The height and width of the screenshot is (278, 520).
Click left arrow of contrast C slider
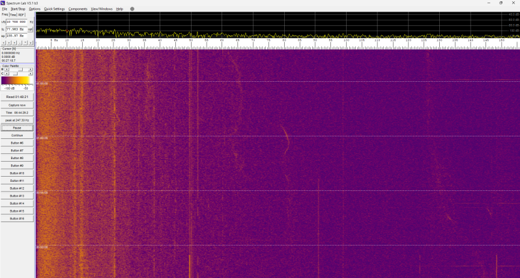tap(7, 73)
